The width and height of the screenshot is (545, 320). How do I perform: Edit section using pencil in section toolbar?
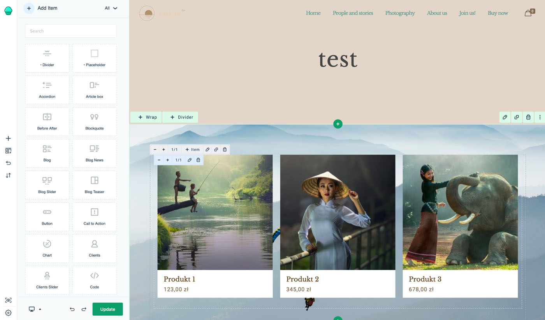point(505,117)
